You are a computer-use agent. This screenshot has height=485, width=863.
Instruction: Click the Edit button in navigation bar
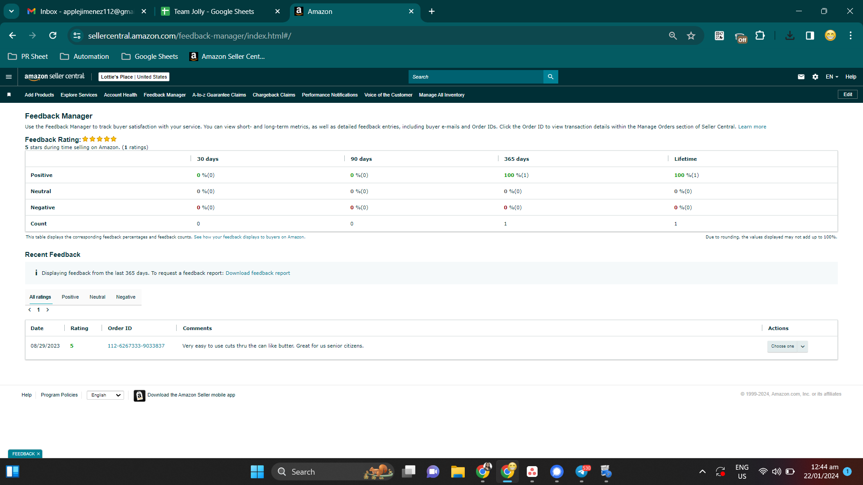848,94
